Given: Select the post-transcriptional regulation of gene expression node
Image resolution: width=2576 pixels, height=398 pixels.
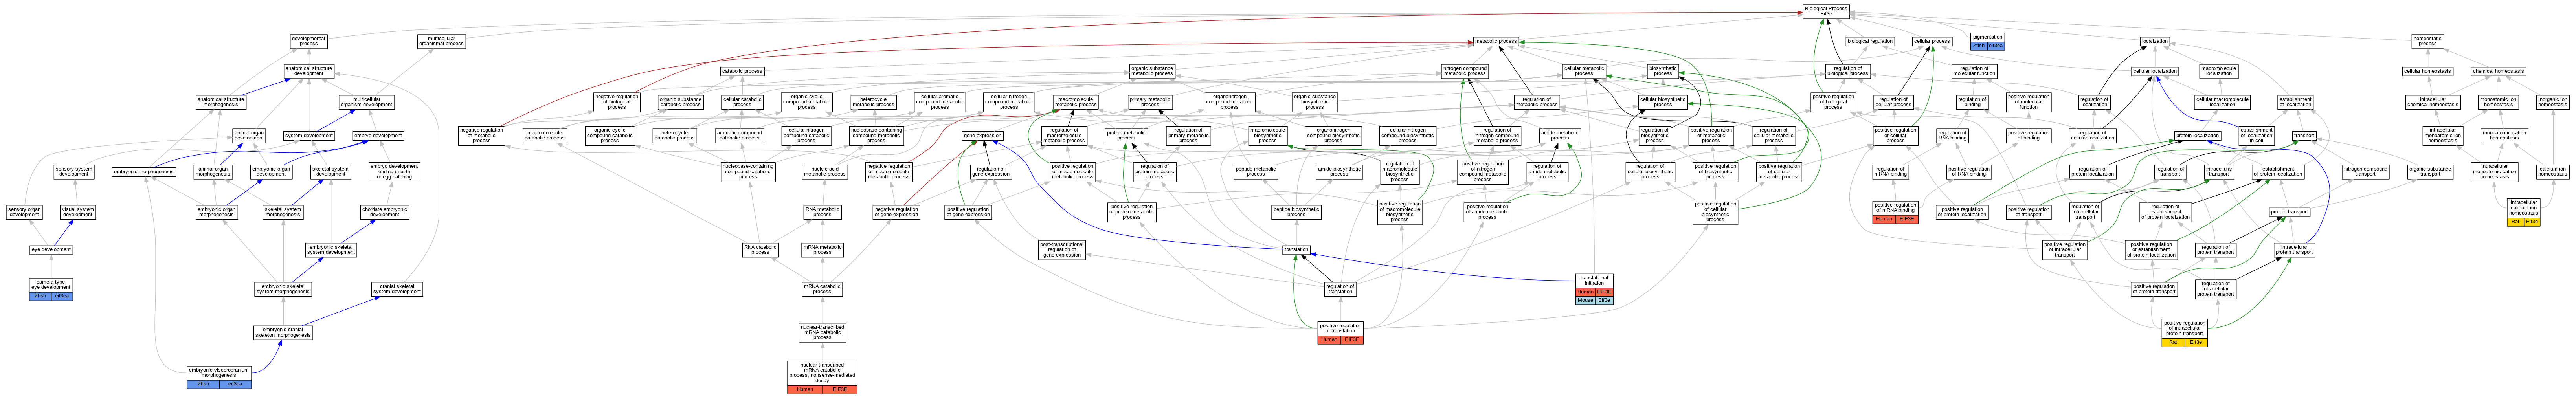Looking at the screenshot, I should coord(1062,250).
